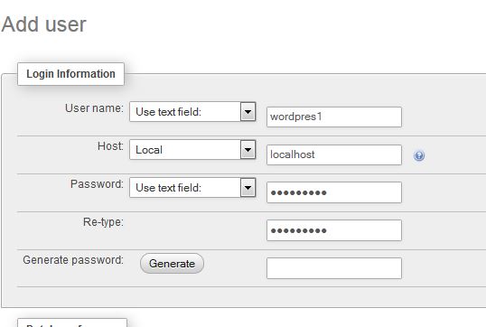Click the 'Host:' label

pos(110,146)
